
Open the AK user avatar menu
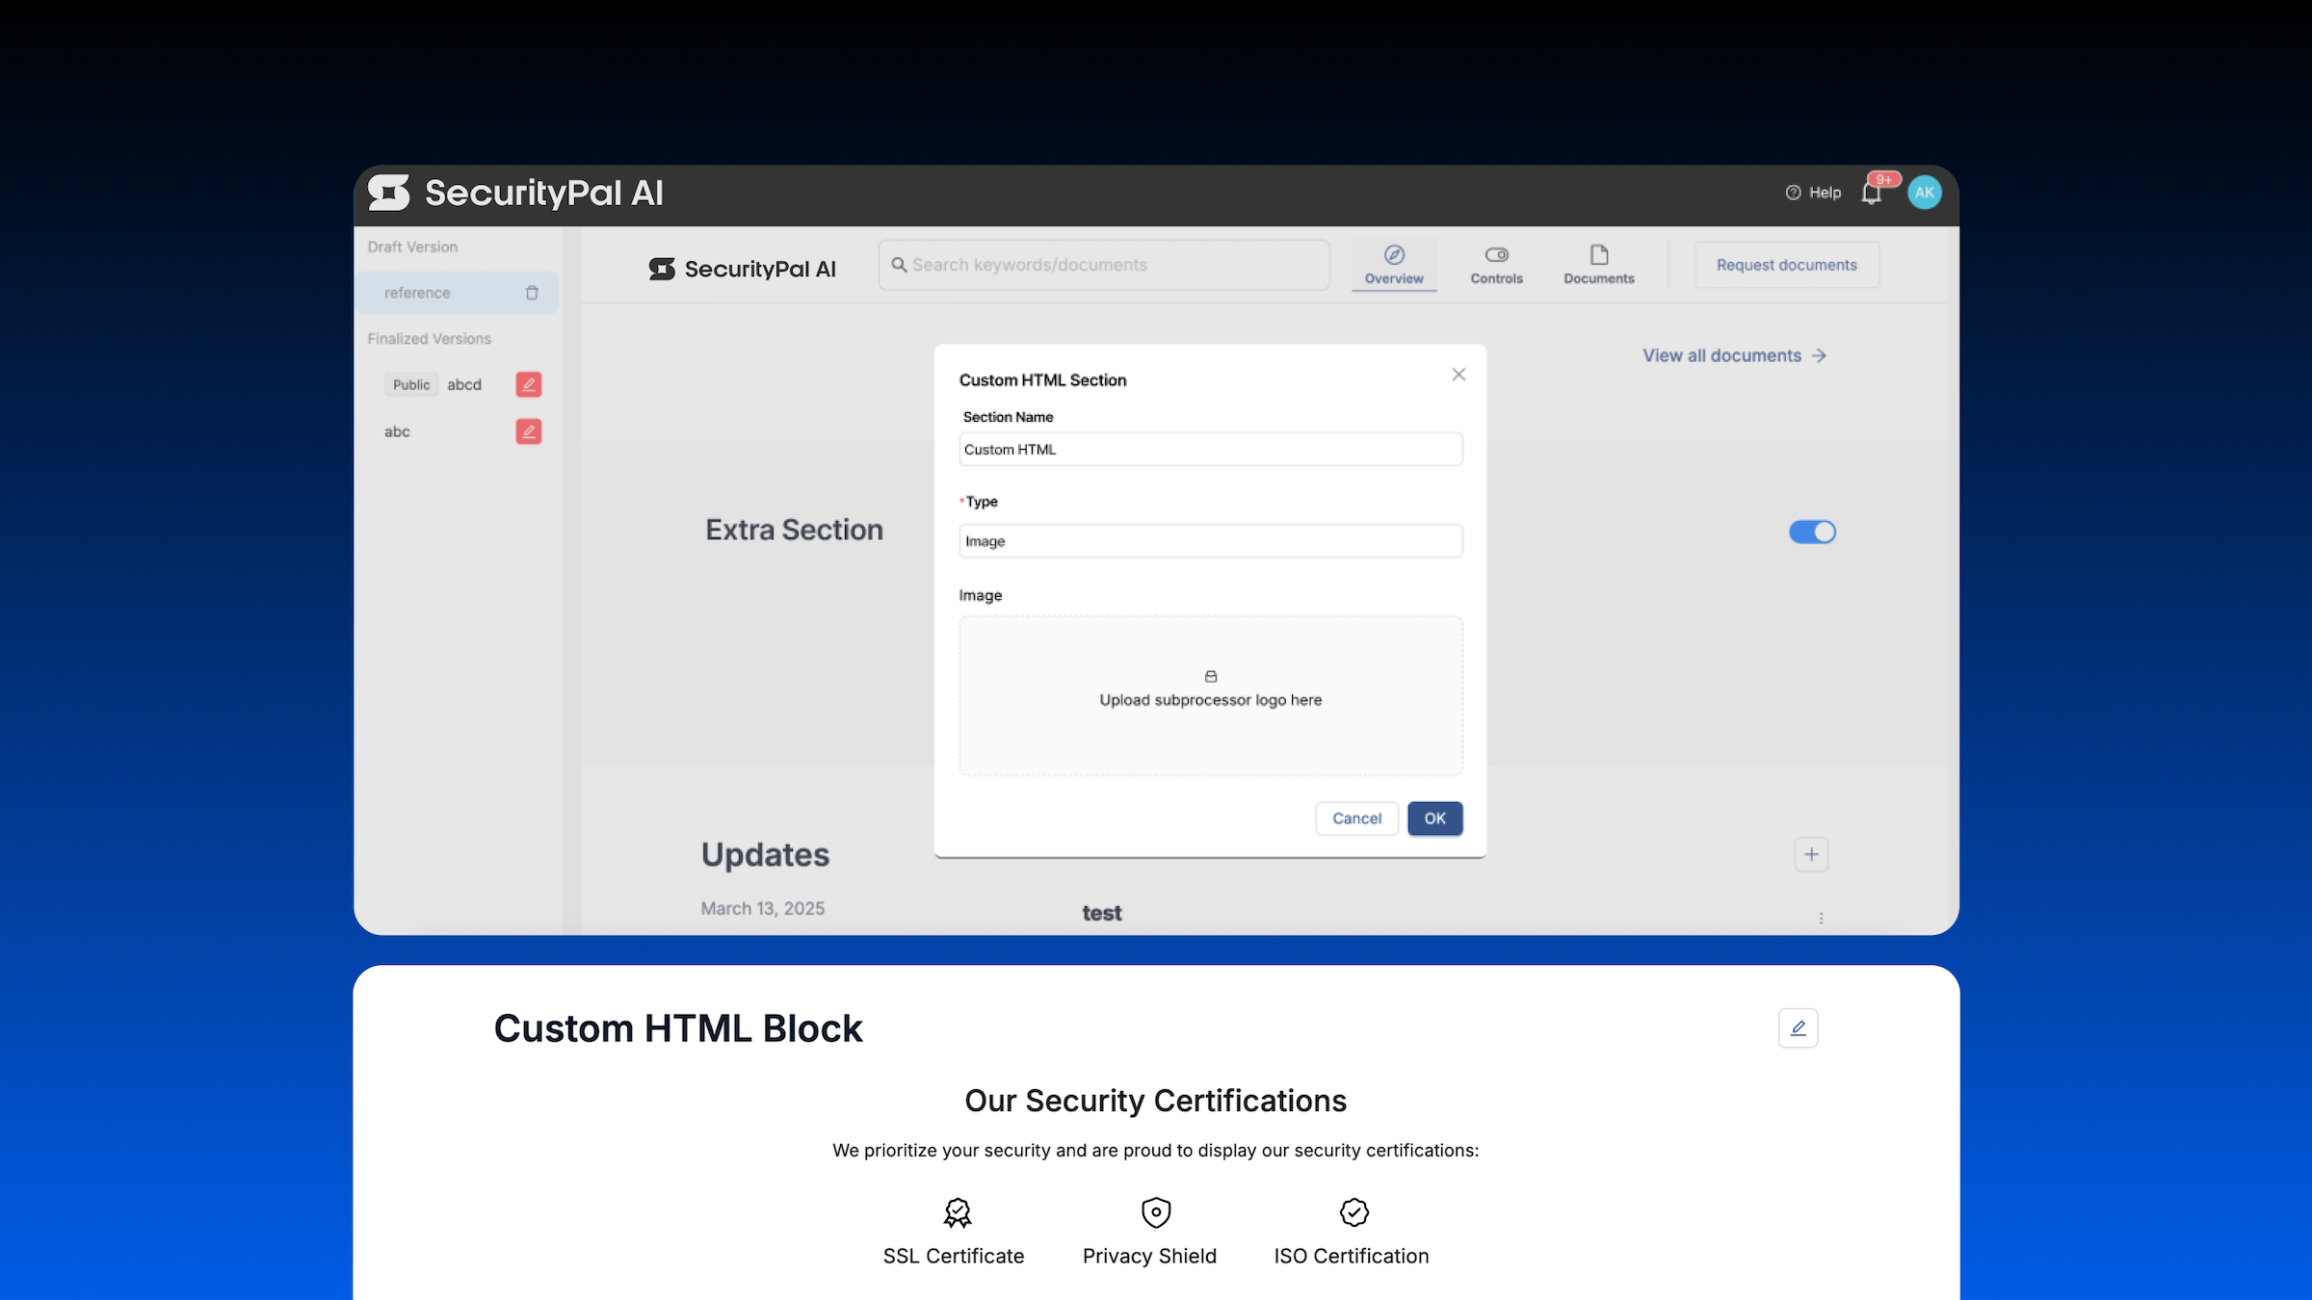[1924, 193]
